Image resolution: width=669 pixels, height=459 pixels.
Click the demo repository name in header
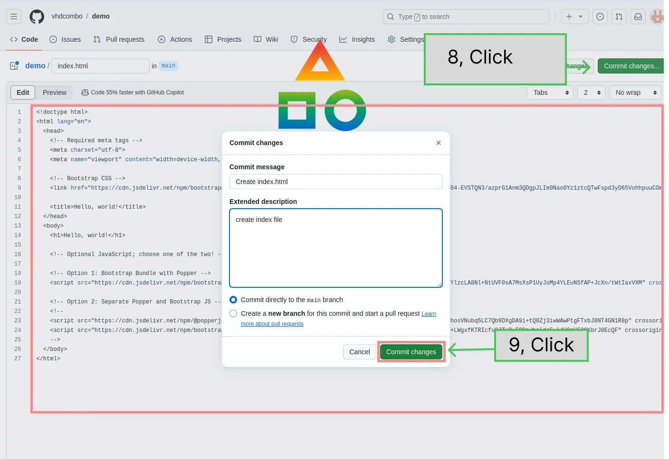(x=101, y=16)
